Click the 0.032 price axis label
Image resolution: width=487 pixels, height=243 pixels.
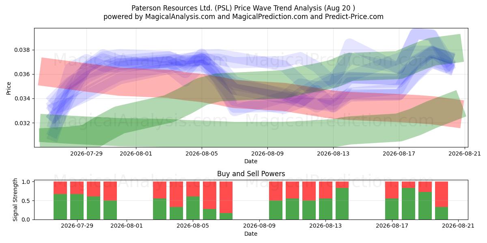tap(23, 123)
